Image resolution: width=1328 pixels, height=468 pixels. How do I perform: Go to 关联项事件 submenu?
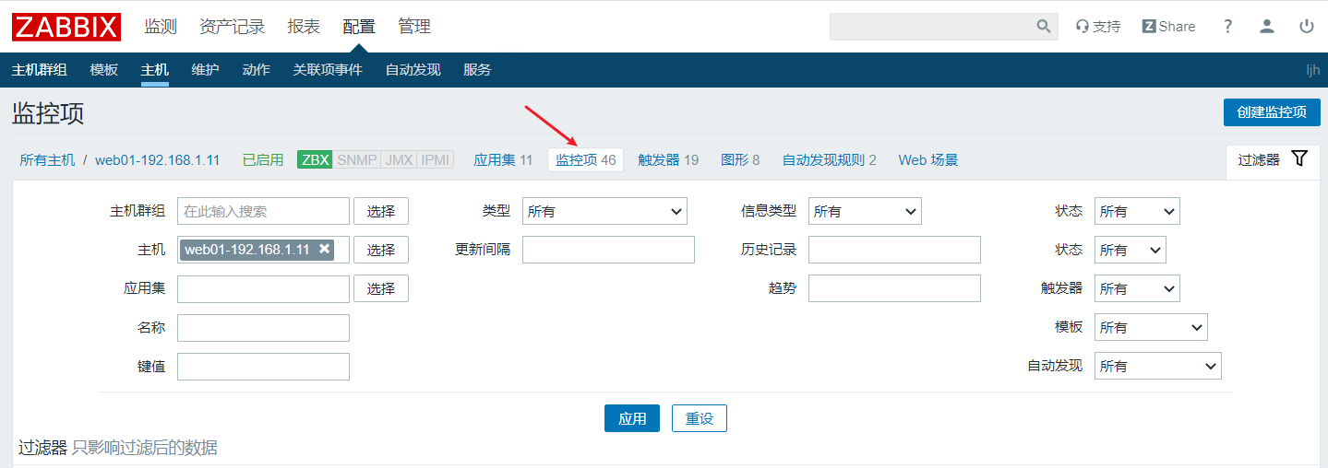328,70
